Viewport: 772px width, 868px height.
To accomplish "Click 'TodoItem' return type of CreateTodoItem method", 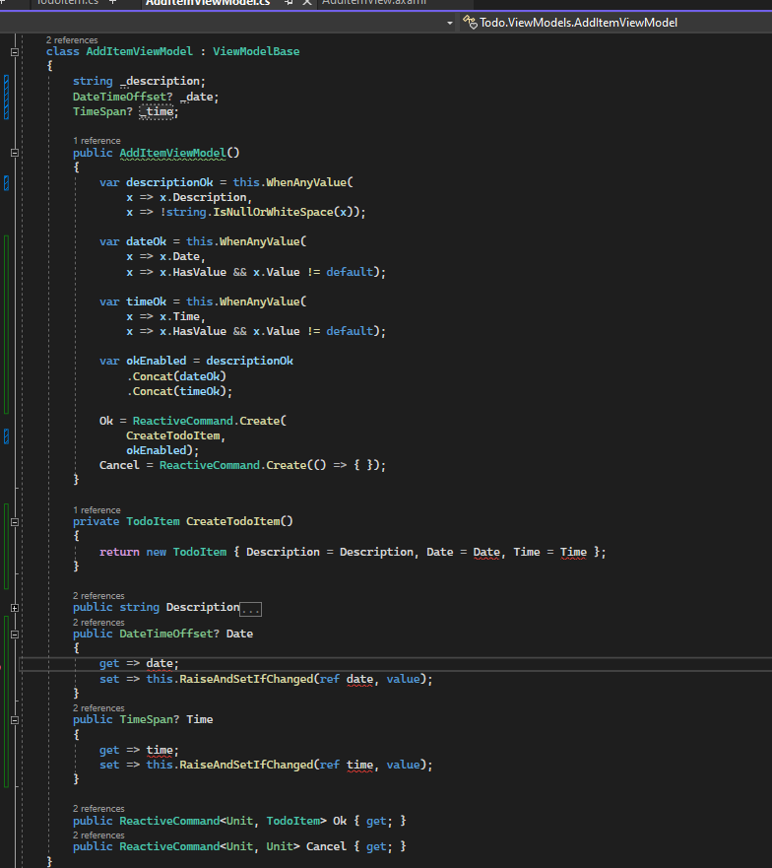I will coord(153,521).
